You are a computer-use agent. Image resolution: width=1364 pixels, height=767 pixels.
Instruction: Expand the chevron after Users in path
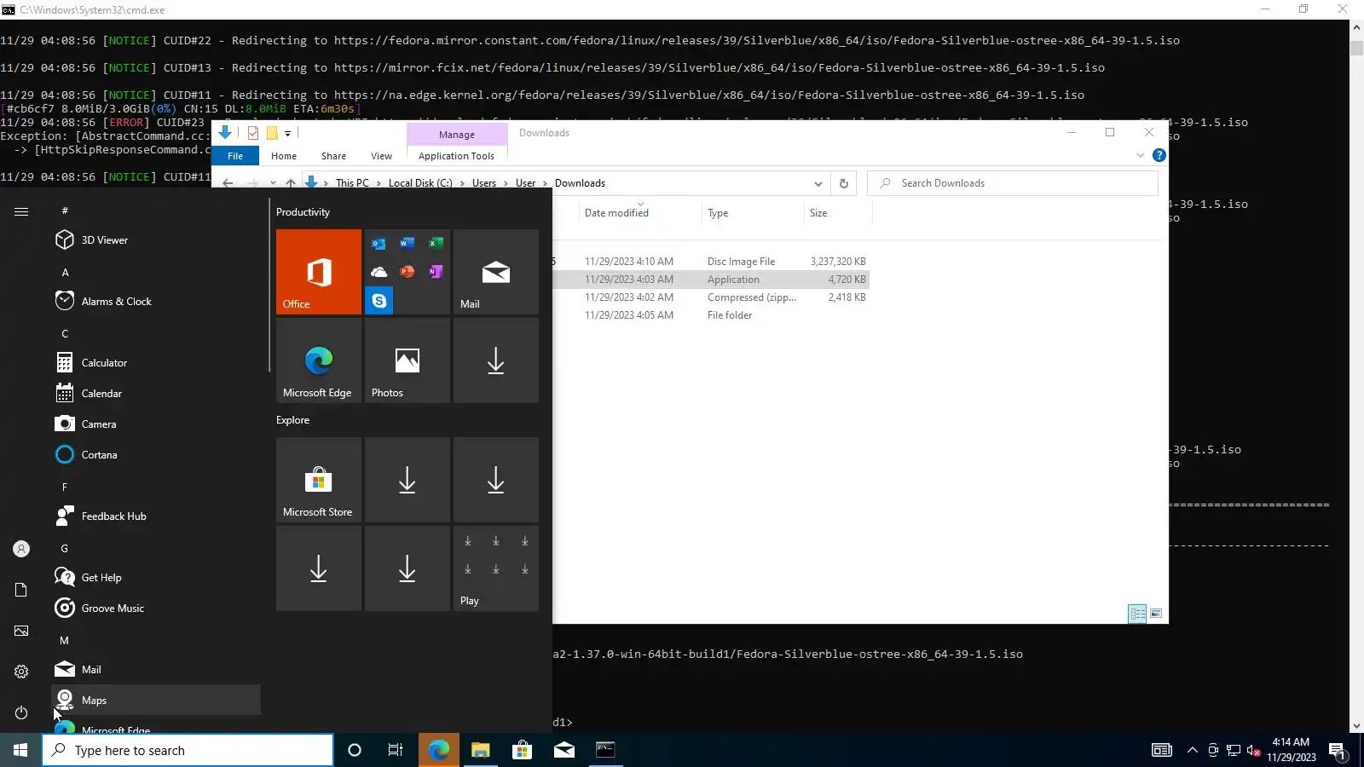coord(506,183)
